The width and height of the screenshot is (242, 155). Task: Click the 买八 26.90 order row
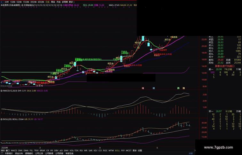tap(225, 51)
